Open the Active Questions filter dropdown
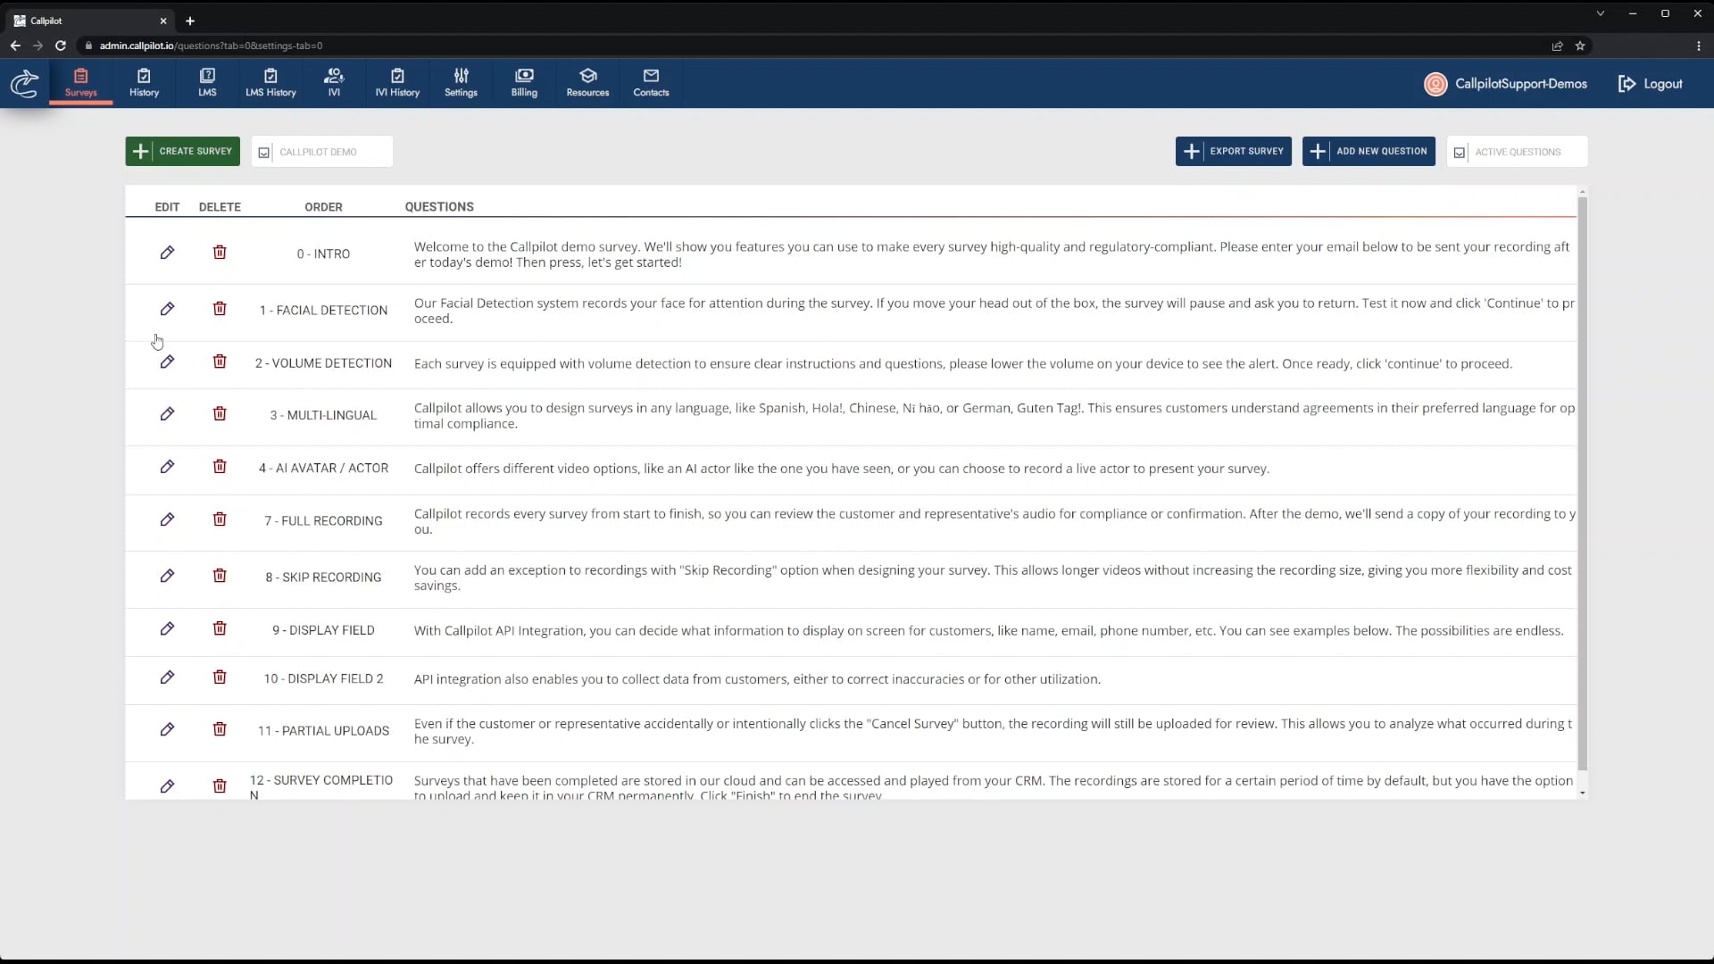1714x964 pixels. (1517, 152)
